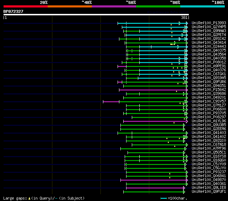Screen dimensions: 228x201
Task: Click the arrowhead ending the UniRef100_O49870 bar
Action: coord(186,180)
